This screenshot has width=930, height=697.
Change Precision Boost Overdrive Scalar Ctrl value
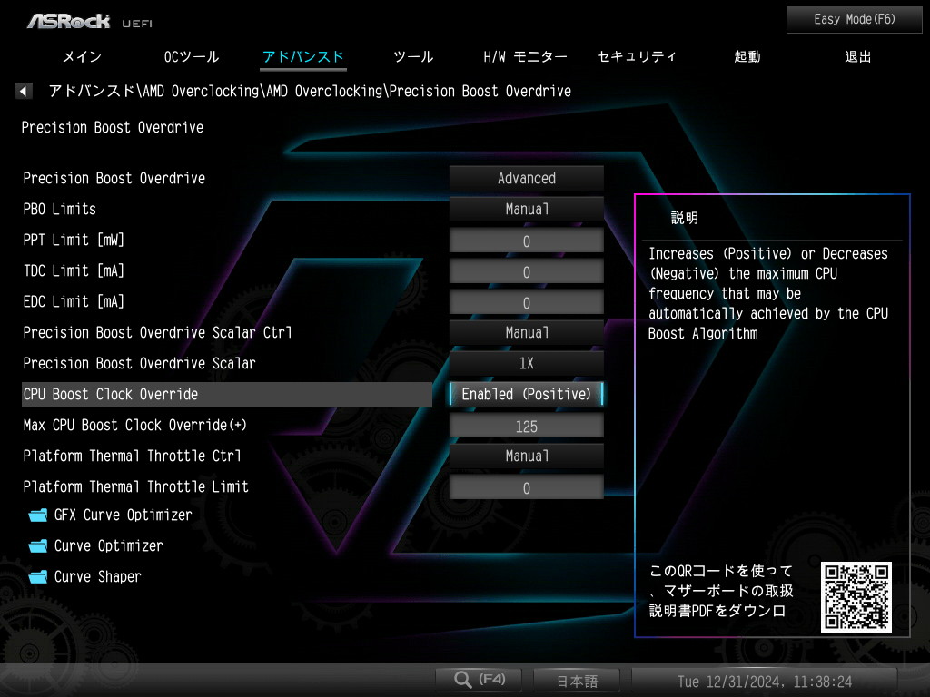[527, 333]
